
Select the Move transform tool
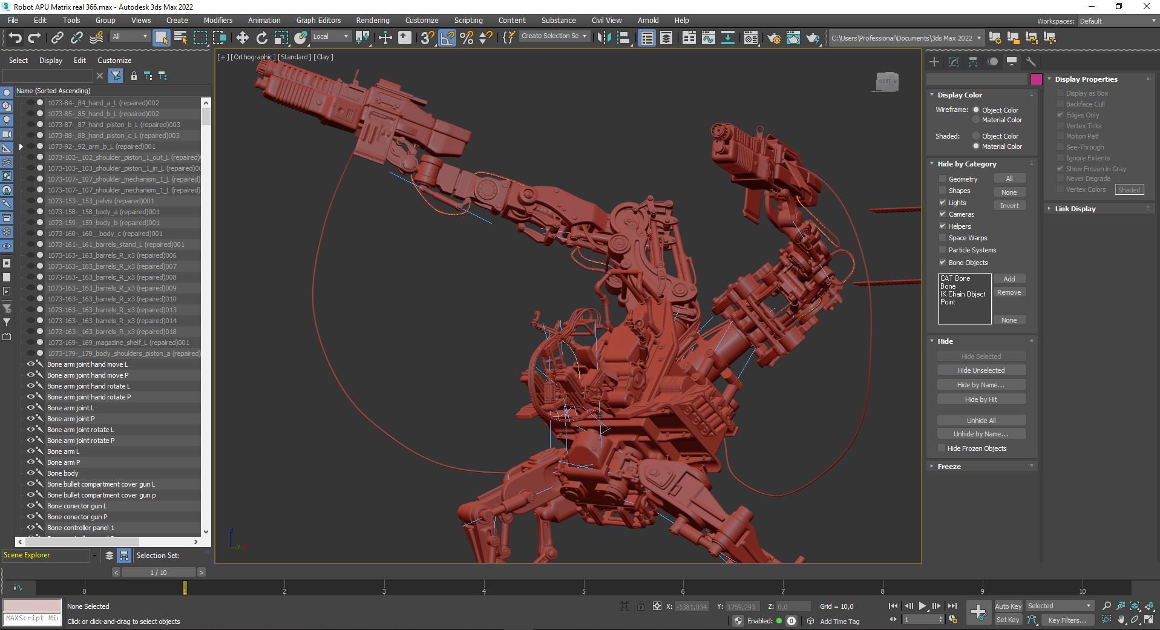pyautogui.click(x=242, y=38)
